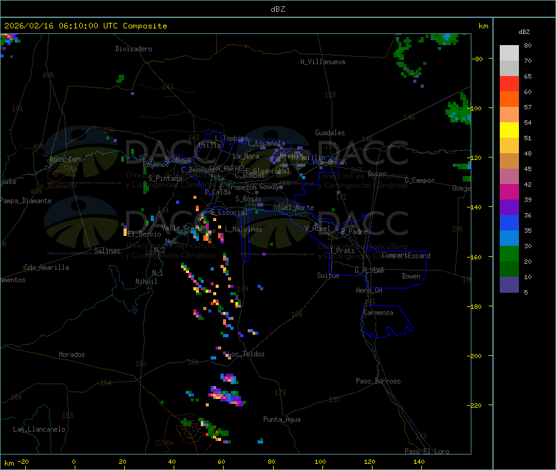Click the Guadales label on the map
The height and width of the screenshot is (470, 556).
(330, 133)
